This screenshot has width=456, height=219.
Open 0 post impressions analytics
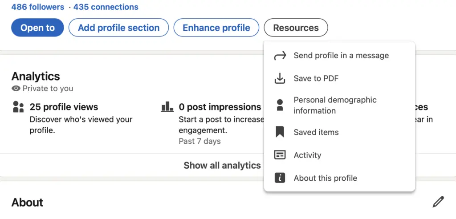point(220,107)
